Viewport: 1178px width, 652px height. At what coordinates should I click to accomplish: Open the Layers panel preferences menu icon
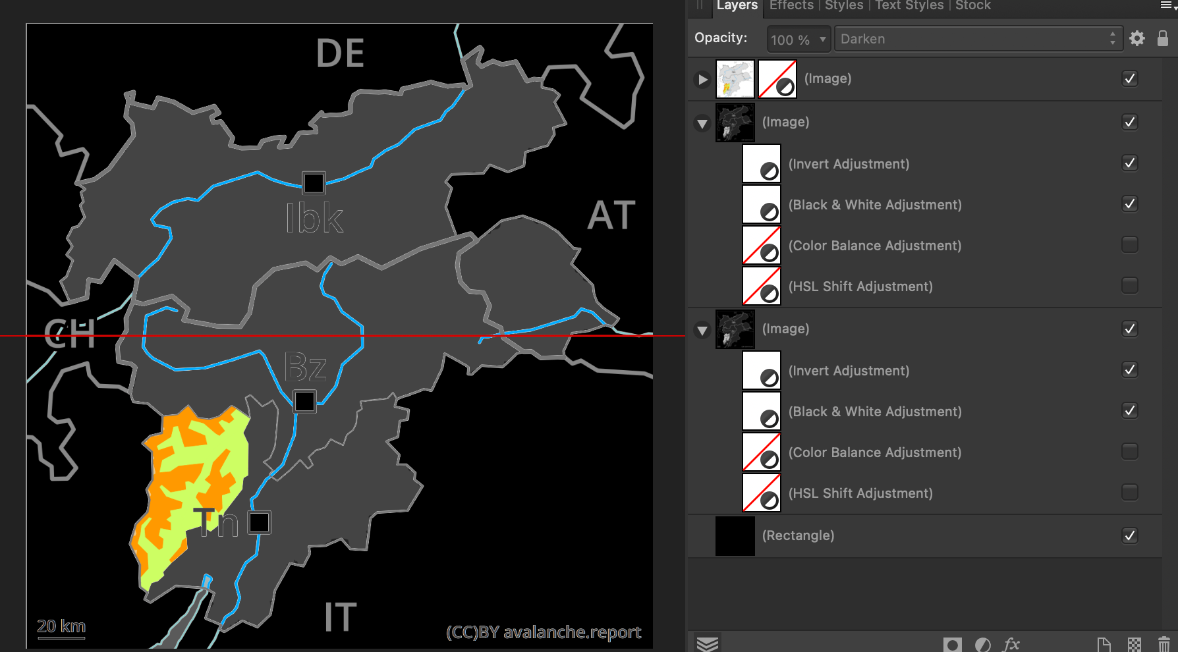1166,5
